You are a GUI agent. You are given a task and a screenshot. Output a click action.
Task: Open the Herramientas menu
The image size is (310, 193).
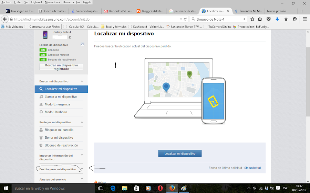(71, 2)
